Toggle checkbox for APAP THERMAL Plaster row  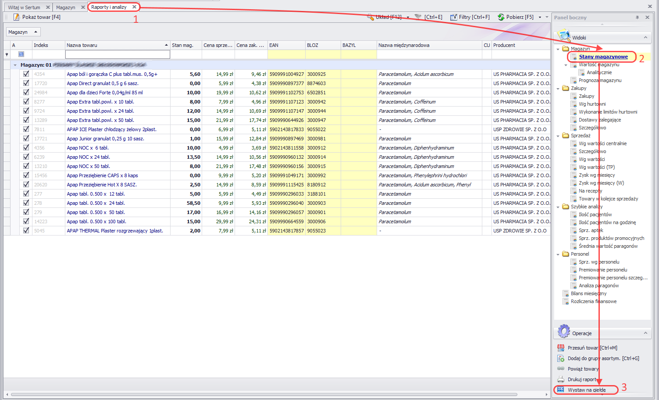pyautogui.click(x=26, y=231)
